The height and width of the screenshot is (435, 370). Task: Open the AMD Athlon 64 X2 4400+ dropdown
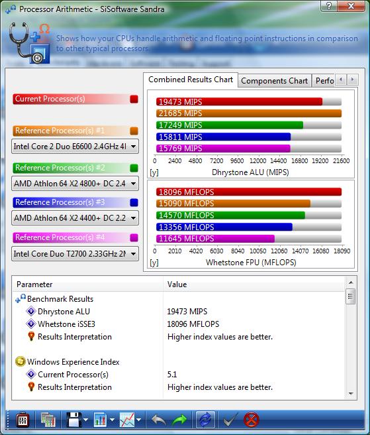(x=75, y=217)
